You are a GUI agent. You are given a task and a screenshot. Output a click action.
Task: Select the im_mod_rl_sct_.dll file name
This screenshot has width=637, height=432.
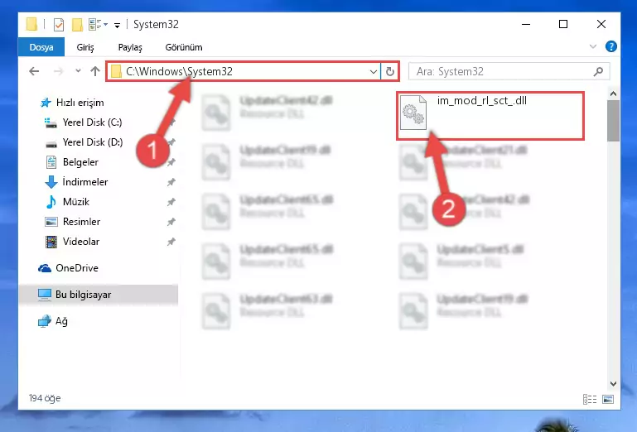click(x=482, y=100)
